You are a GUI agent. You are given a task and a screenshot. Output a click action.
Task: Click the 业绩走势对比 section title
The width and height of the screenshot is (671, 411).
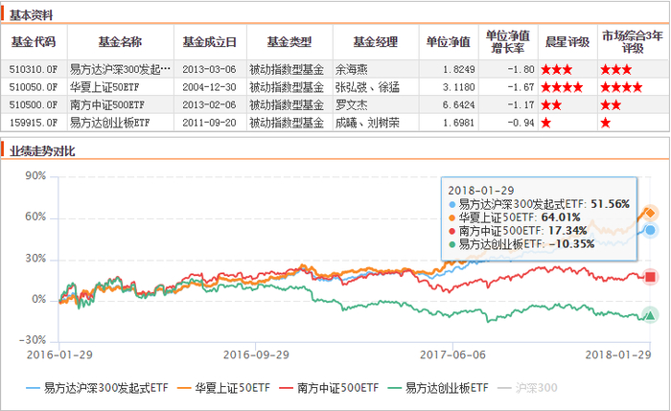click(x=42, y=151)
